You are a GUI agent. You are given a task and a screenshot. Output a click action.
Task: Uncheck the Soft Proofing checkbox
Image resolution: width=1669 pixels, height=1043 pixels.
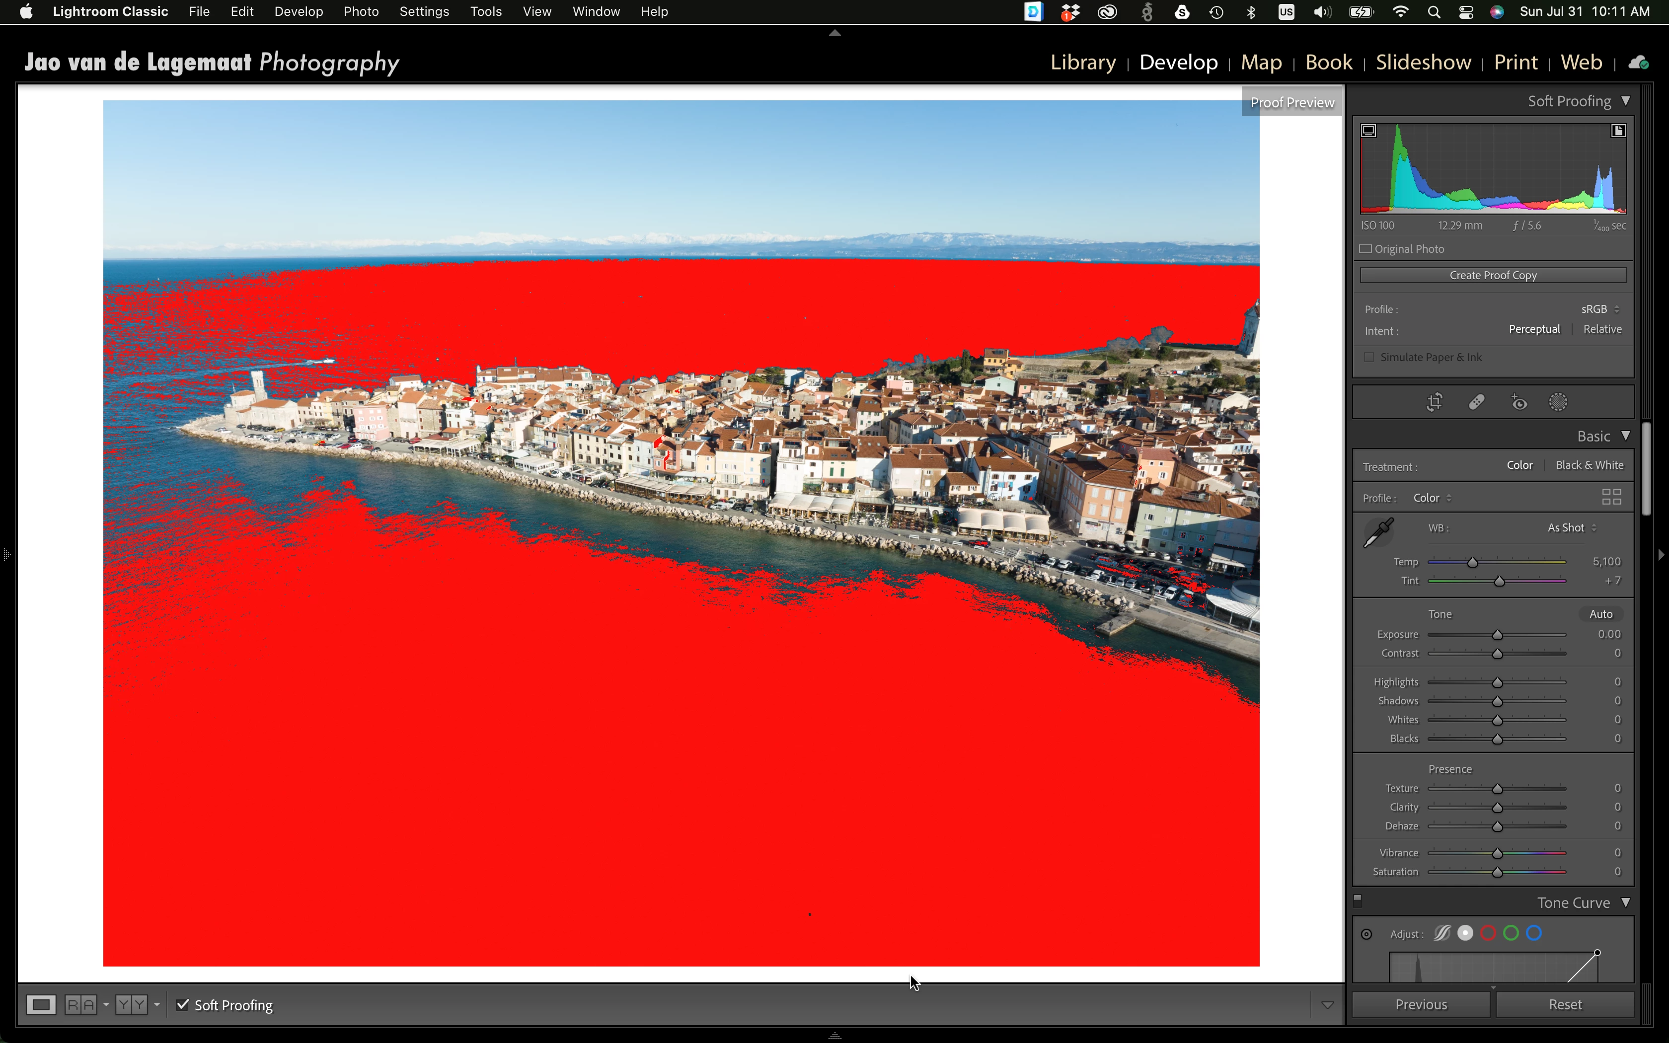tap(183, 1005)
